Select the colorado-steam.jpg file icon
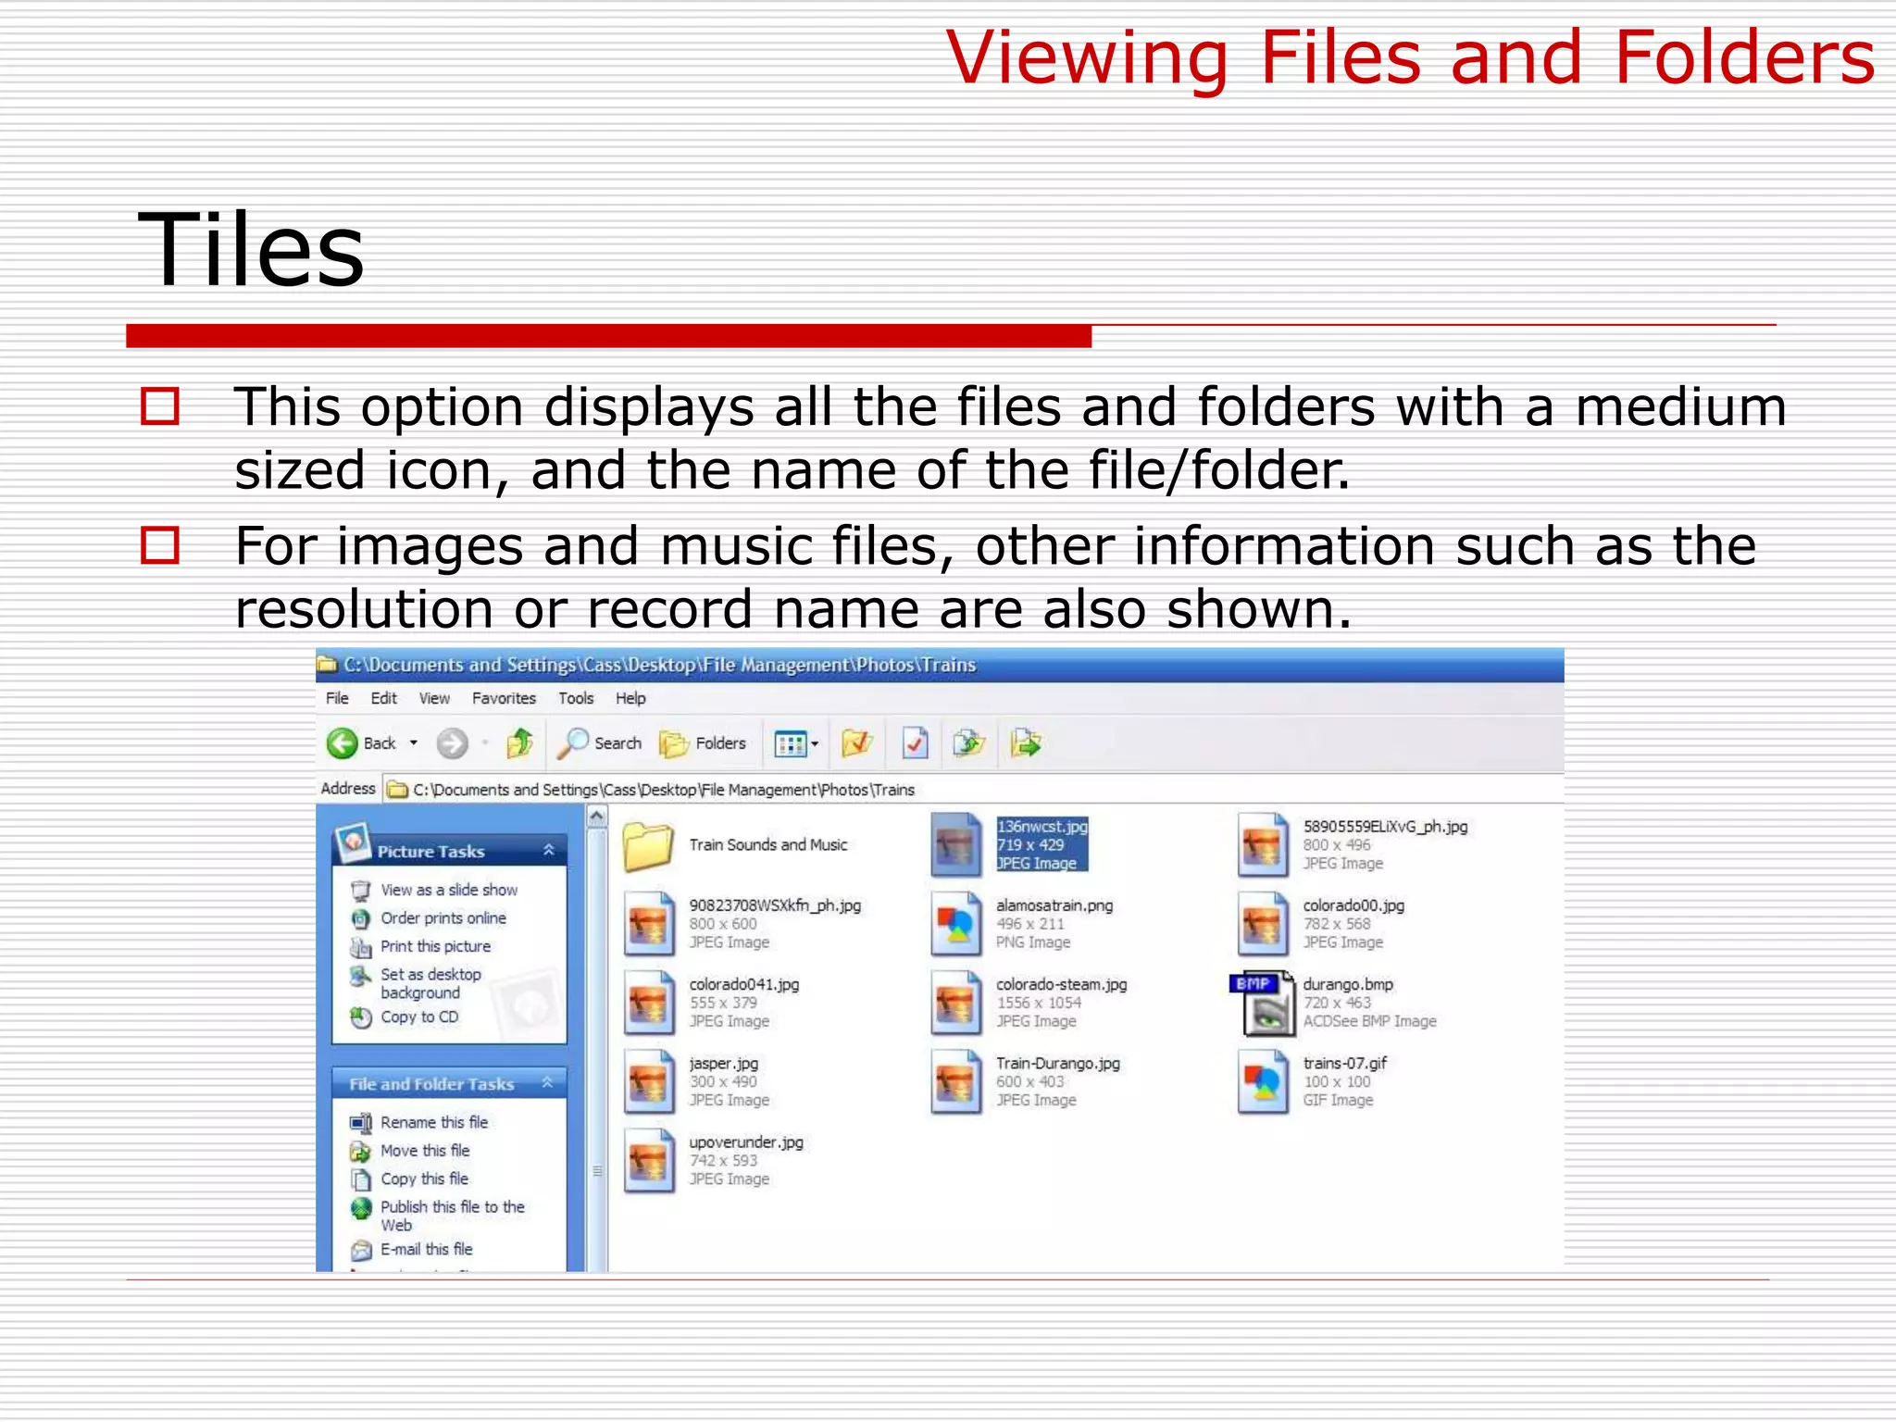1896x1422 pixels. (955, 1003)
